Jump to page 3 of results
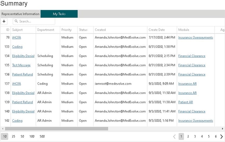Screen dimensions: 225x142 pos(195,136)
